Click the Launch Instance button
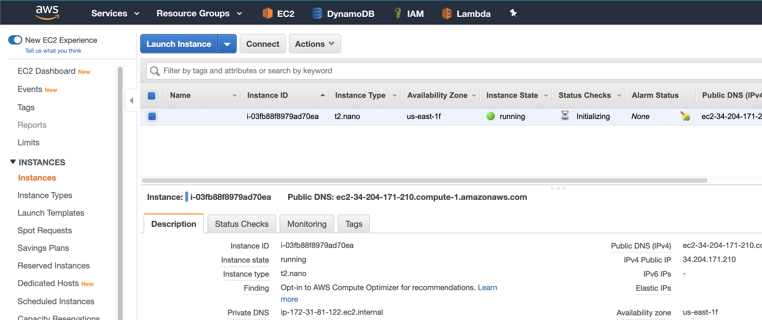This screenshot has width=762, height=320. [179, 44]
